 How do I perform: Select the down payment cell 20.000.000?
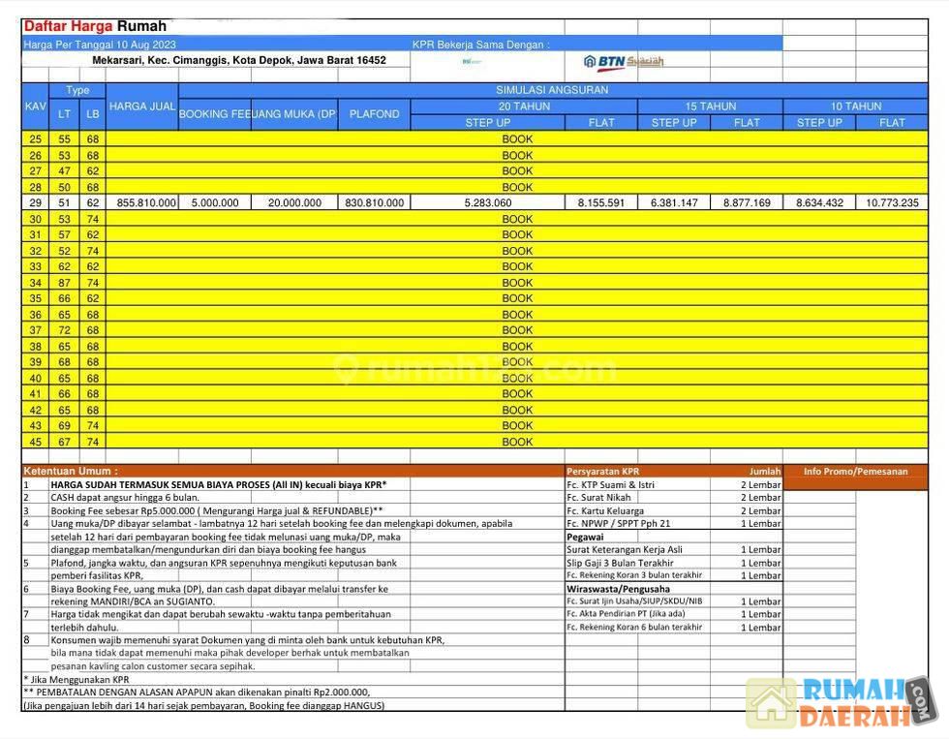(294, 203)
